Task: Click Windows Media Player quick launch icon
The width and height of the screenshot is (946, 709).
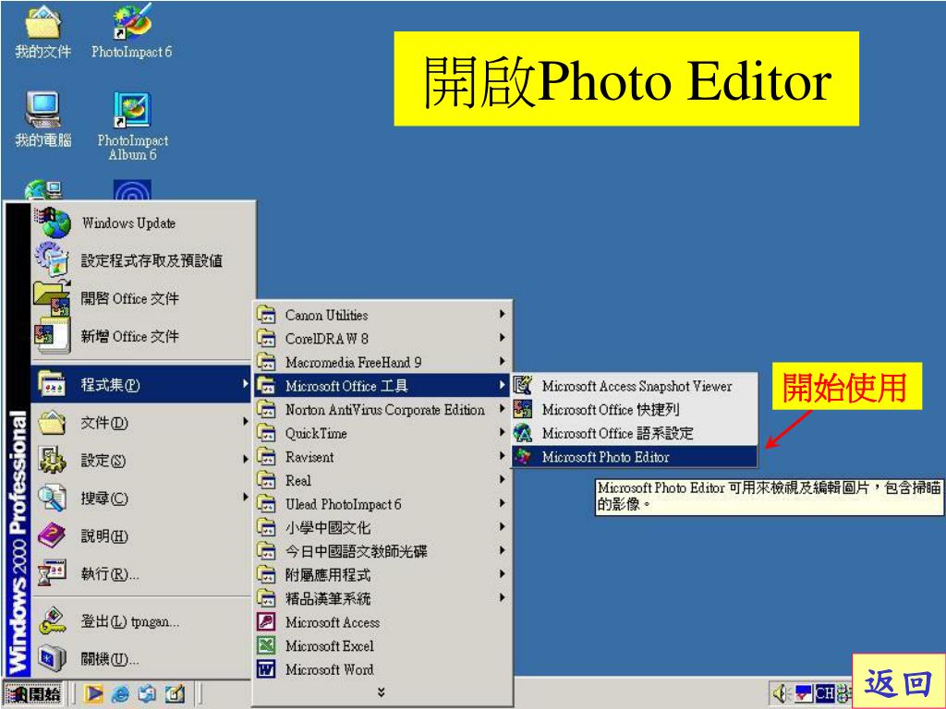Action: 93,694
